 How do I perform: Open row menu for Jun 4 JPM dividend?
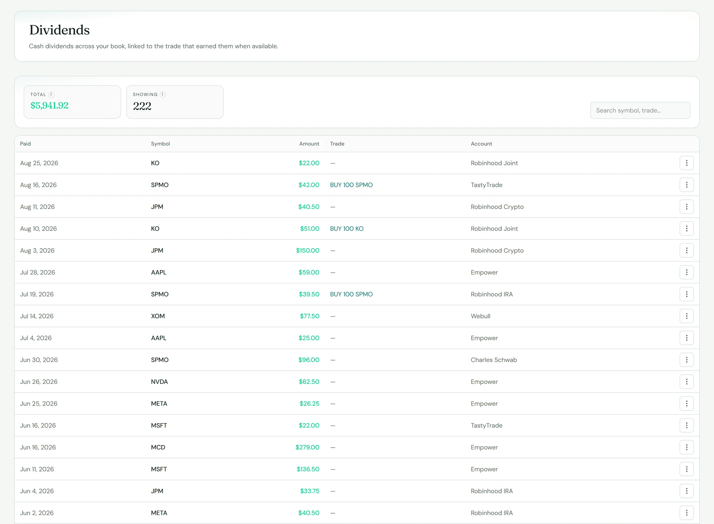pos(686,491)
